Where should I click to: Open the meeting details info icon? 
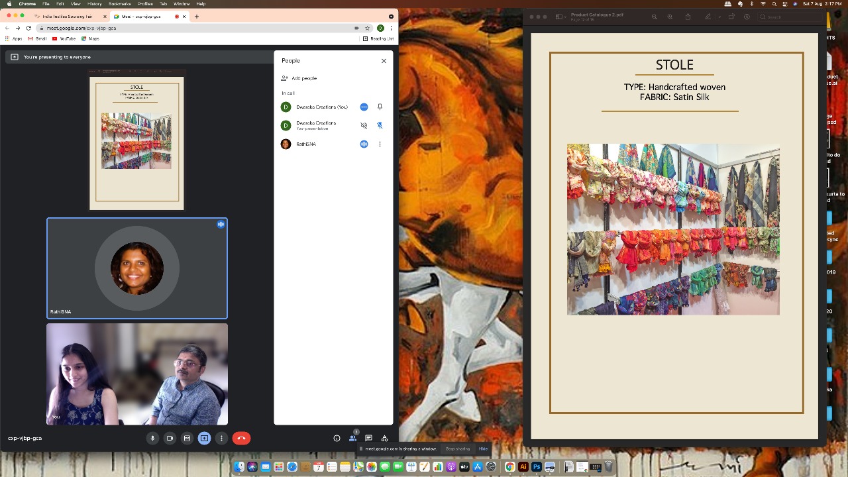[x=337, y=438]
